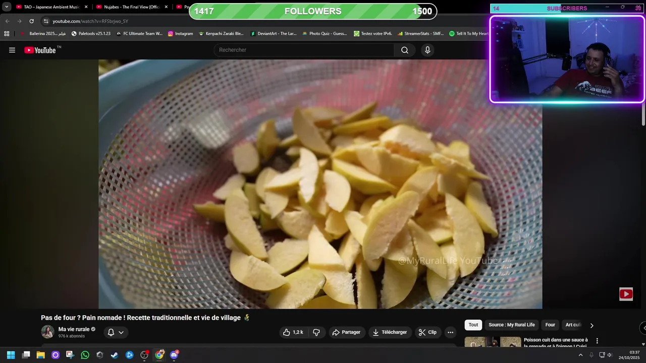Click the Rechercher search field
Image resolution: width=646 pixels, height=363 pixels.
(304, 50)
